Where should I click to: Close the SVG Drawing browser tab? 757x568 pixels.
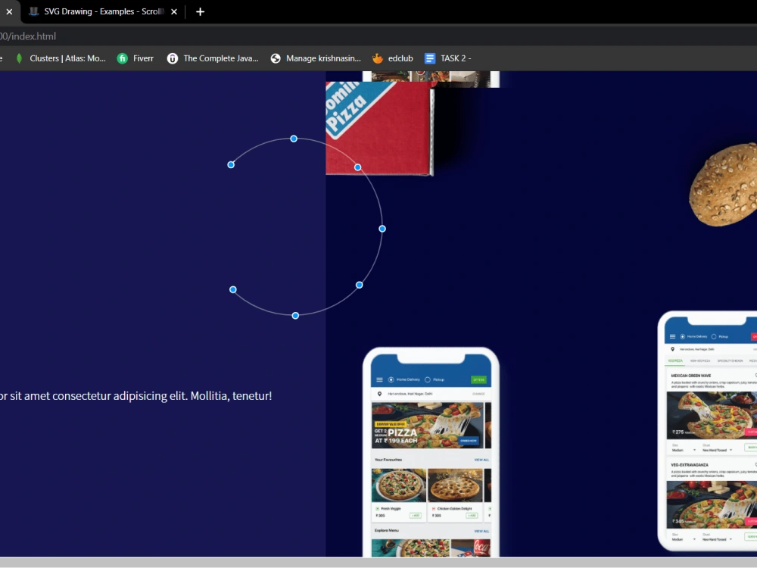coord(174,11)
